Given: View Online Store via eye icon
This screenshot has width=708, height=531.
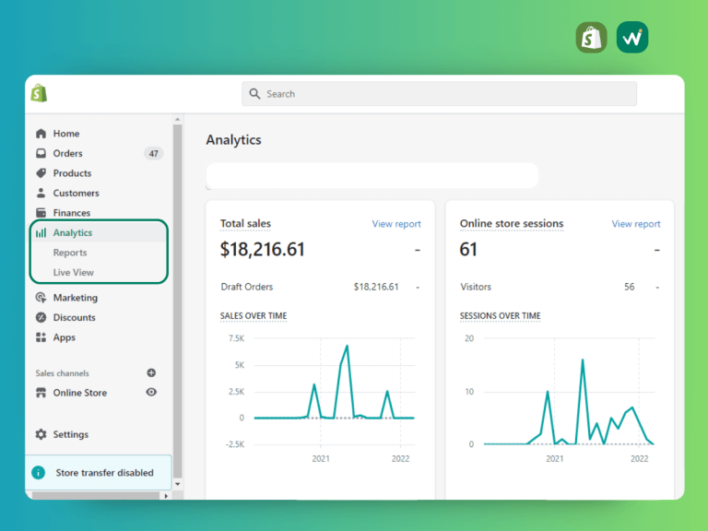Looking at the screenshot, I should (151, 392).
